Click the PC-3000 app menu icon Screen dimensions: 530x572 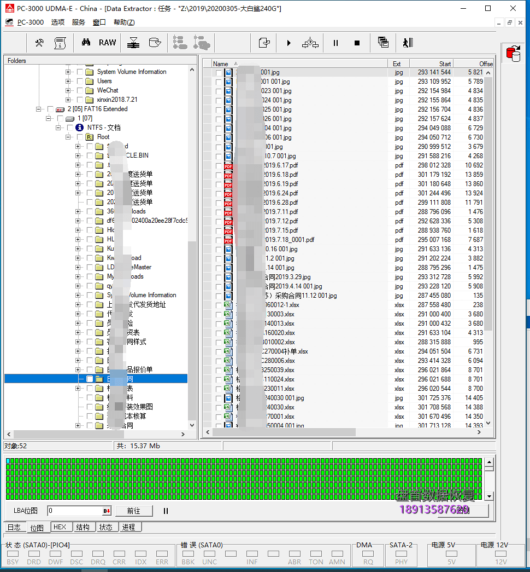tap(9, 22)
